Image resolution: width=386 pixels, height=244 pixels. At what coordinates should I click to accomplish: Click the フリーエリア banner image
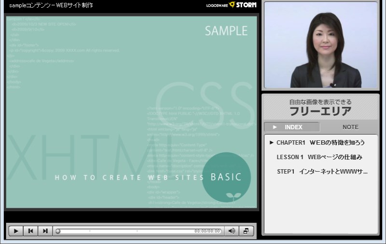click(x=321, y=107)
